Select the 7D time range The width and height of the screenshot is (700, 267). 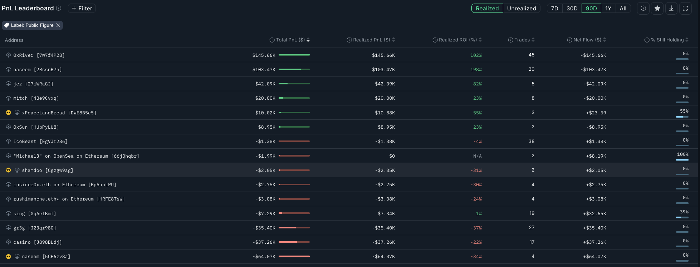(x=554, y=8)
